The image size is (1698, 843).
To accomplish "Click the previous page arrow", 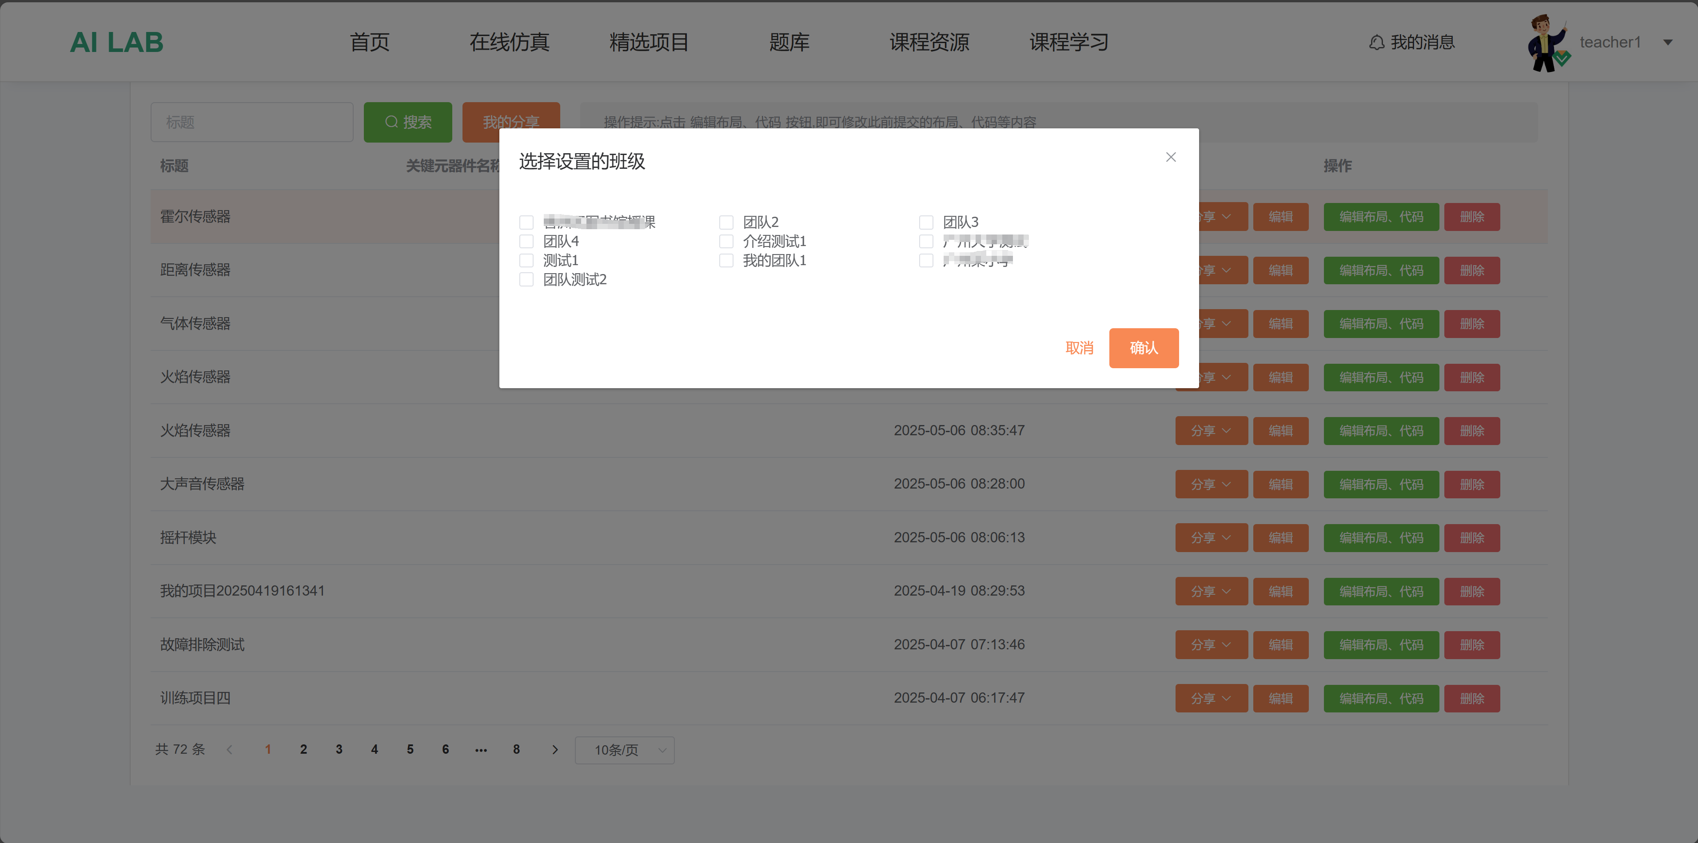I will (x=229, y=749).
